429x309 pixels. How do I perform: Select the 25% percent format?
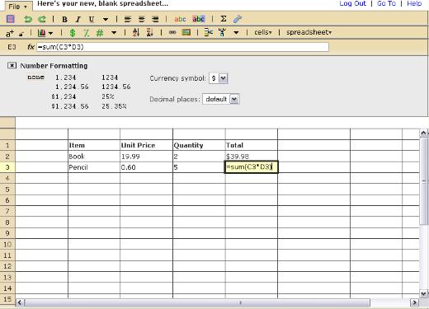(108, 96)
